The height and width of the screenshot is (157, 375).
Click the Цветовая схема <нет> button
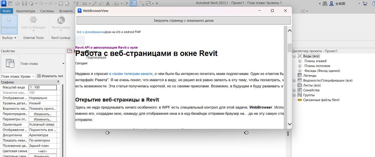(42, 151)
